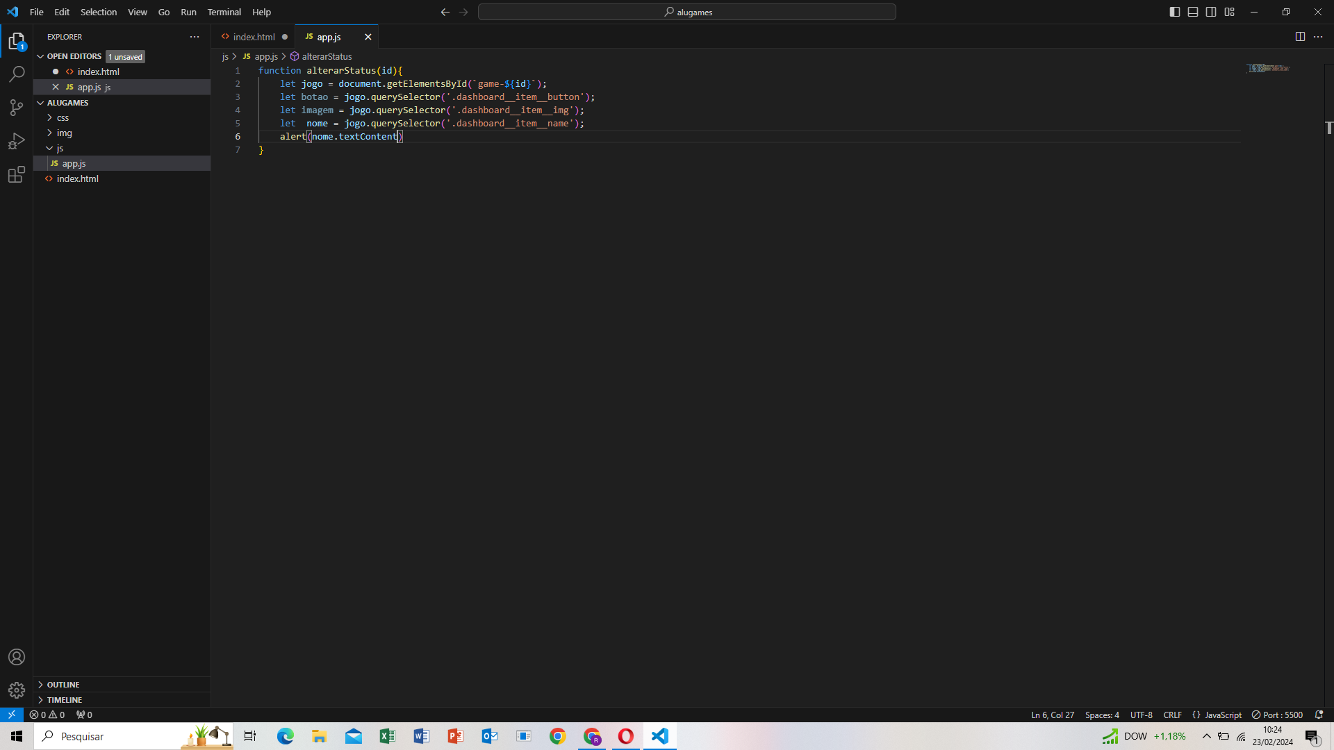Open the Selection menu
The width and height of the screenshot is (1334, 750).
99,12
